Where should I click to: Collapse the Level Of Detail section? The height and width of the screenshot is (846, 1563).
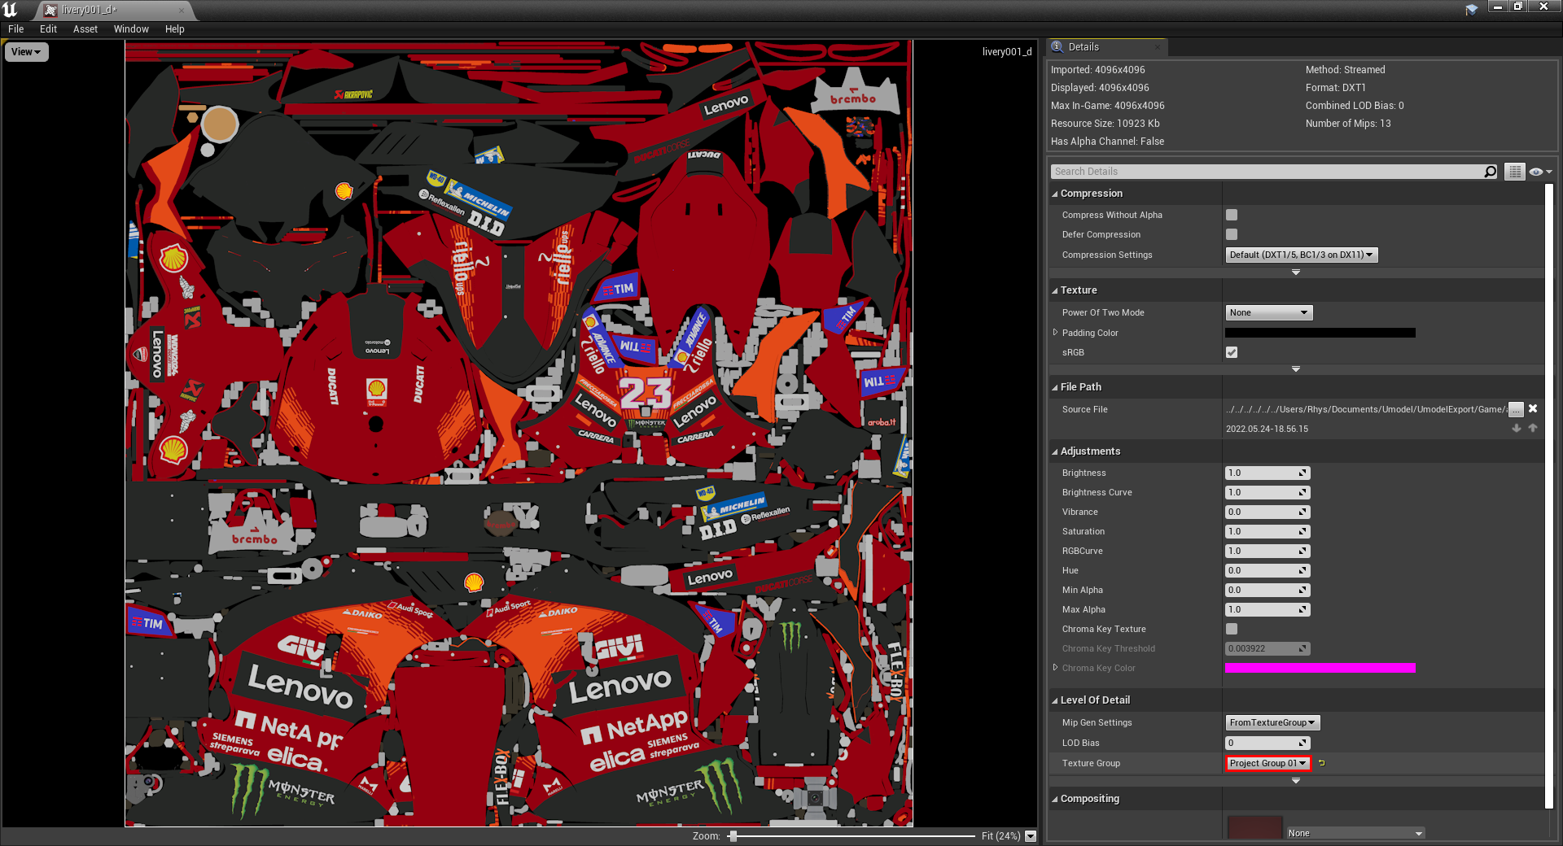[1055, 700]
